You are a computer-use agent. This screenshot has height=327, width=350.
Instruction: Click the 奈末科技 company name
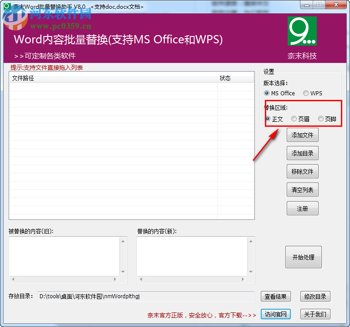[x=302, y=56]
